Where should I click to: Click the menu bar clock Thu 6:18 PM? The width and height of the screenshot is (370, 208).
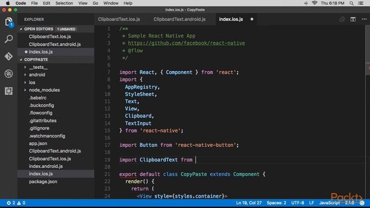pyautogui.click(x=332, y=3)
